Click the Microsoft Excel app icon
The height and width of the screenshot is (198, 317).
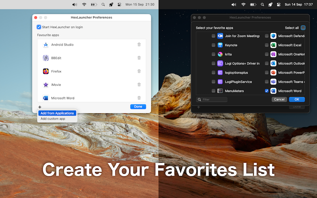273,45
